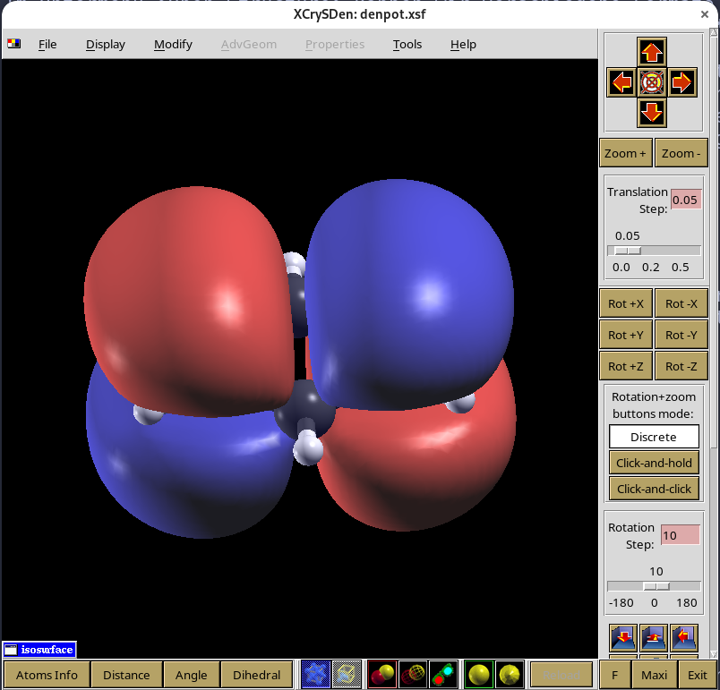Image resolution: width=720 pixels, height=690 pixels.
Task: Select the Click-and-click mode
Action: pyautogui.click(x=654, y=489)
